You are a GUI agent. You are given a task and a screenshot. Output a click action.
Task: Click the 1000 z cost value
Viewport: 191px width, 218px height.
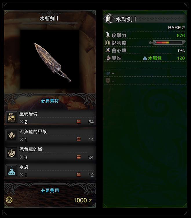click(x=83, y=200)
